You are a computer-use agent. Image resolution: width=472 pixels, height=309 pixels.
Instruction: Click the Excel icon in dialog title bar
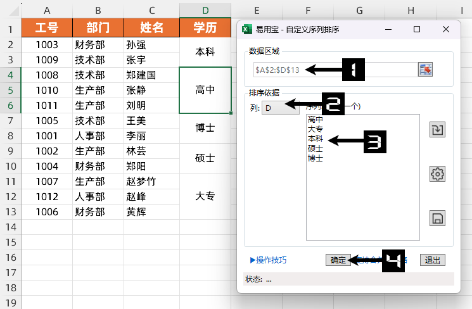click(247, 29)
